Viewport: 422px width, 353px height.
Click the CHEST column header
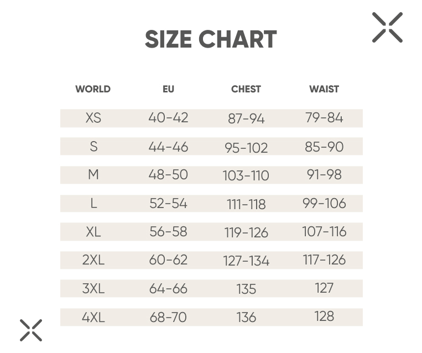click(x=246, y=89)
